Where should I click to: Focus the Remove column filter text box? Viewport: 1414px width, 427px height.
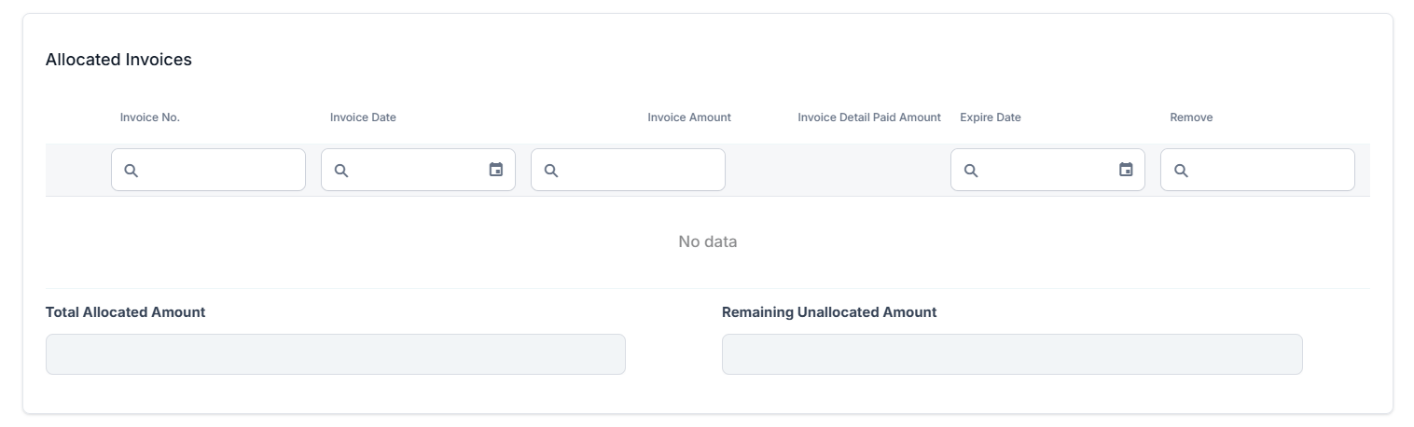click(x=1269, y=171)
